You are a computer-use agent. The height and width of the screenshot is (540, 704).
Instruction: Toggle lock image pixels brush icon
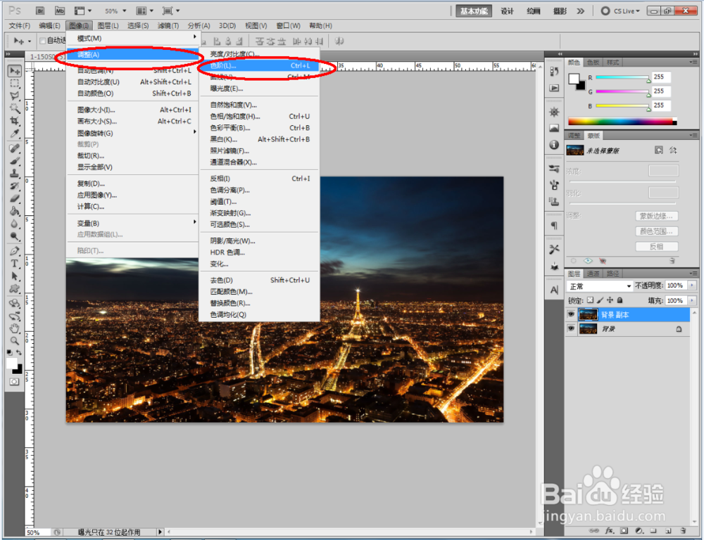[x=600, y=300]
